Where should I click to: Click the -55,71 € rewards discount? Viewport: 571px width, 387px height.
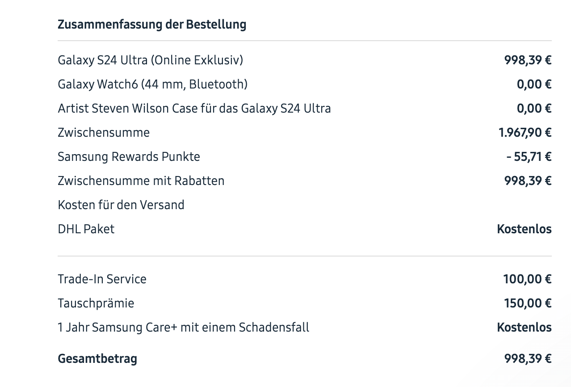click(x=529, y=156)
